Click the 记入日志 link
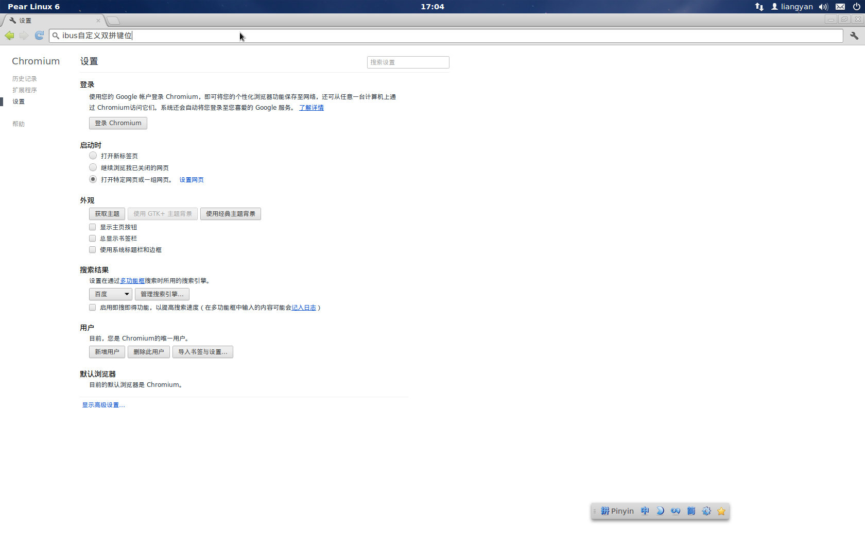 pyautogui.click(x=304, y=308)
